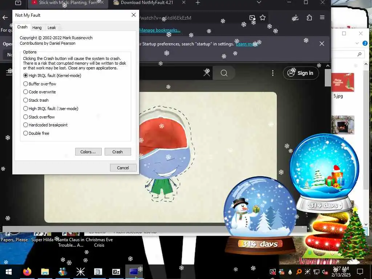Open the Windows notification center
The height and width of the screenshot is (279, 372).
tap(360, 272)
